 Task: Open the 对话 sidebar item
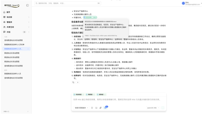click(x=16, y=32)
